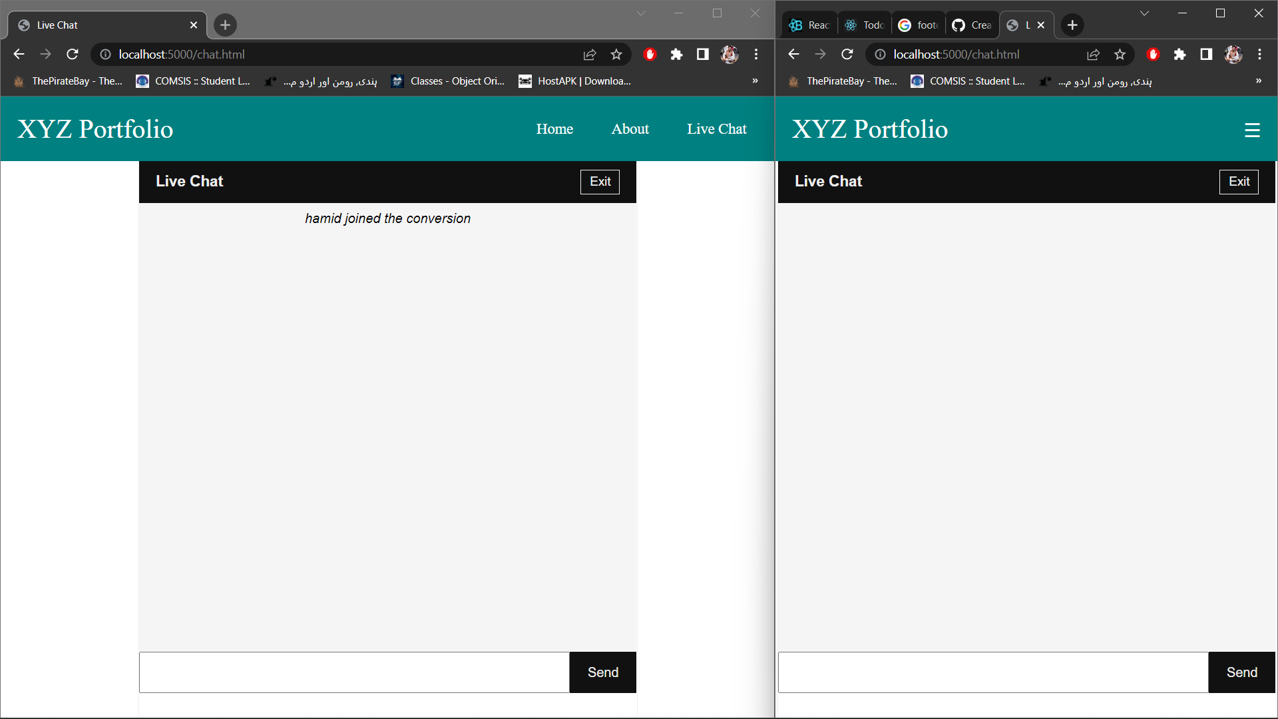
Task: Click the side panel icon in the toolbar
Action: point(702,55)
